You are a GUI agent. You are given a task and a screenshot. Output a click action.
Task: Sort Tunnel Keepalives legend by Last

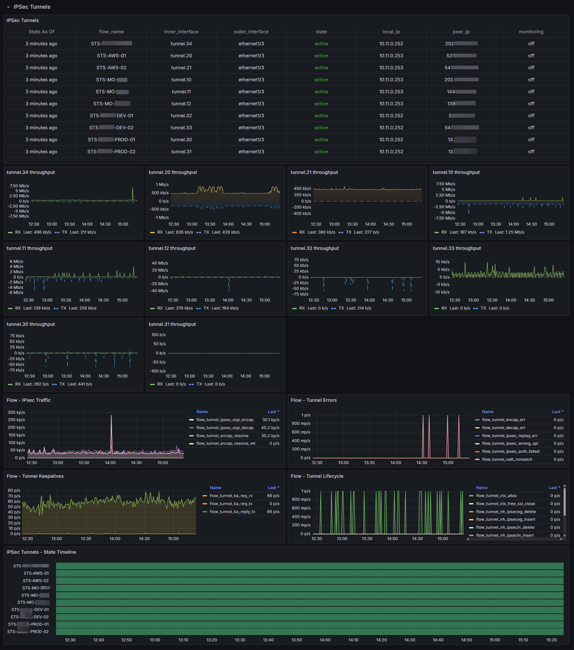pyautogui.click(x=273, y=488)
